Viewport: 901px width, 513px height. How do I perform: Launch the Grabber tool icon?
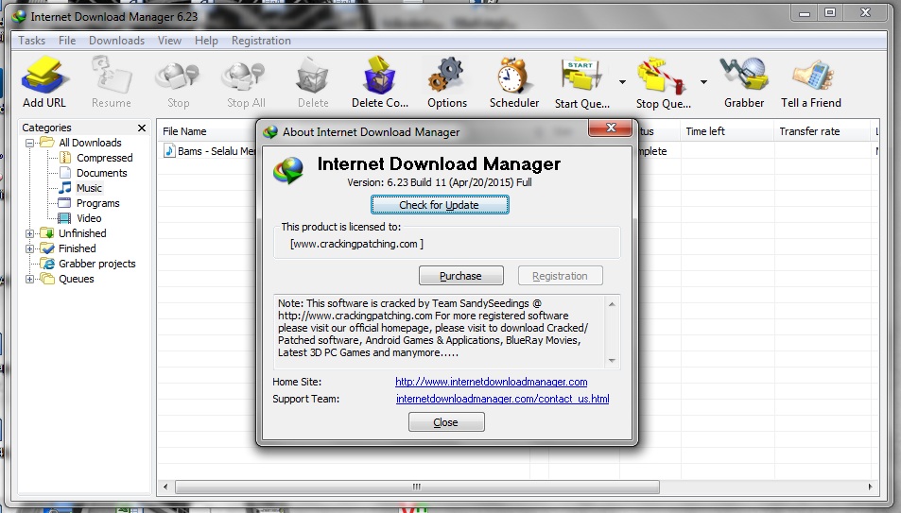pyautogui.click(x=744, y=76)
